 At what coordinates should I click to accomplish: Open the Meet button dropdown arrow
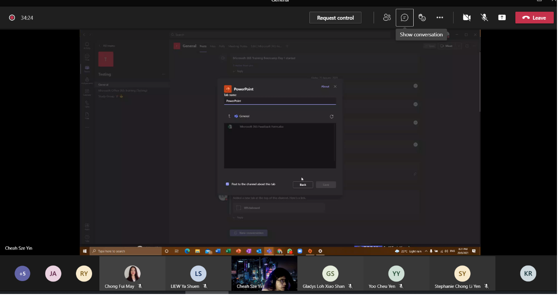point(459,46)
